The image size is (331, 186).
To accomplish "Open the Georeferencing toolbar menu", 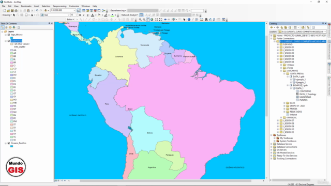I will coord(118,10).
